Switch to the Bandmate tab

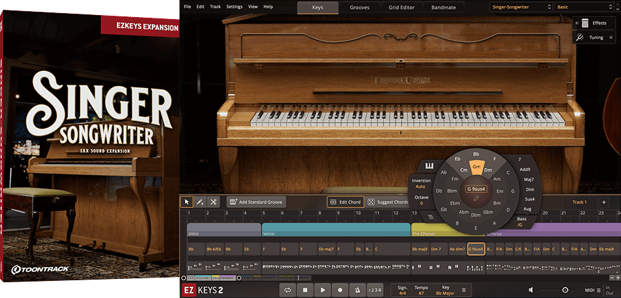click(444, 7)
